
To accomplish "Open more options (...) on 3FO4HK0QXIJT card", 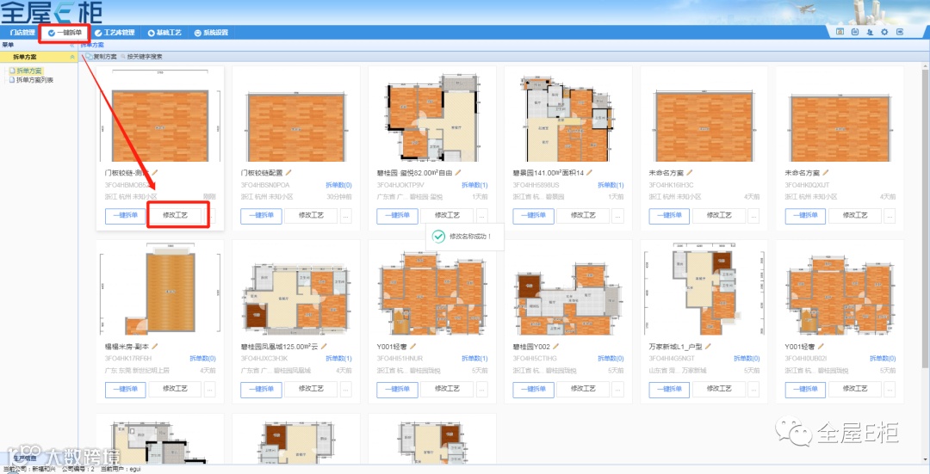I will pos(890,216).
